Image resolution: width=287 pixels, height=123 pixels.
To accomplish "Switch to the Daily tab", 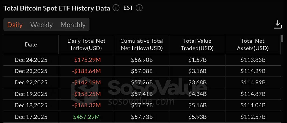I will click(15, 25).
